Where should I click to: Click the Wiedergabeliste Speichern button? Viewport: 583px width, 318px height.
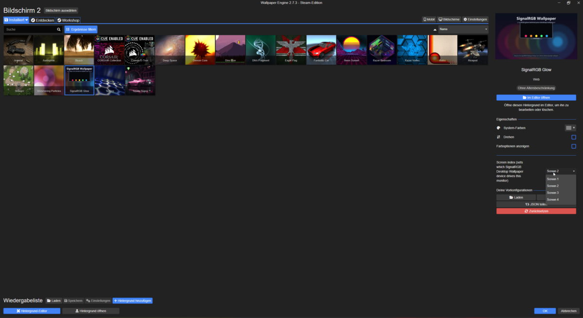(x=73, y=301)
